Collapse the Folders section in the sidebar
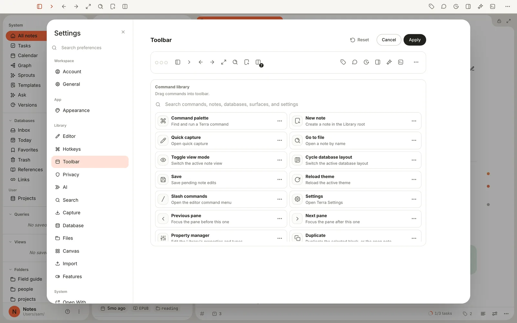The height and width of the screenshot is (323, 517). (x=10, y=269)
